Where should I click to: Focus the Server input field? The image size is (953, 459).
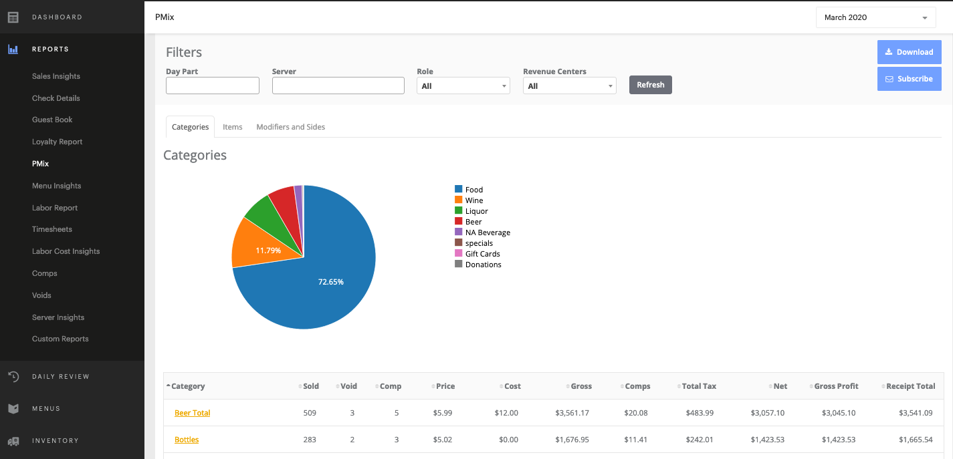click(x=338, y=86)
